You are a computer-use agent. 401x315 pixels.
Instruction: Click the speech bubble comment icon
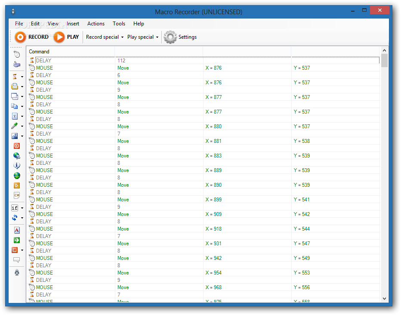coord(17,260)
